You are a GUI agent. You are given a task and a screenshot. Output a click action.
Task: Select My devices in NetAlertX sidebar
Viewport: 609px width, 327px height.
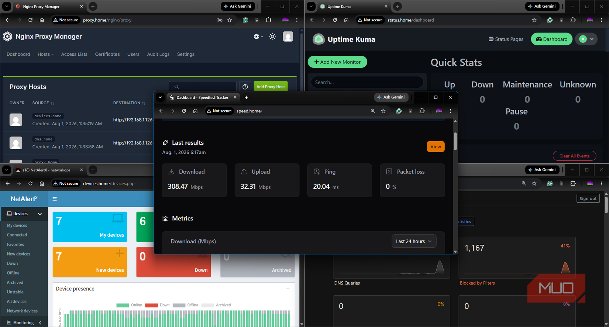[x=17, y=225]
